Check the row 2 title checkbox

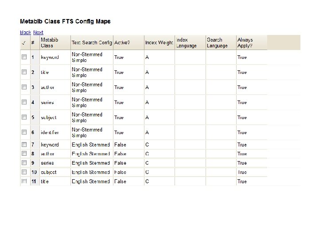click(24, 73)
